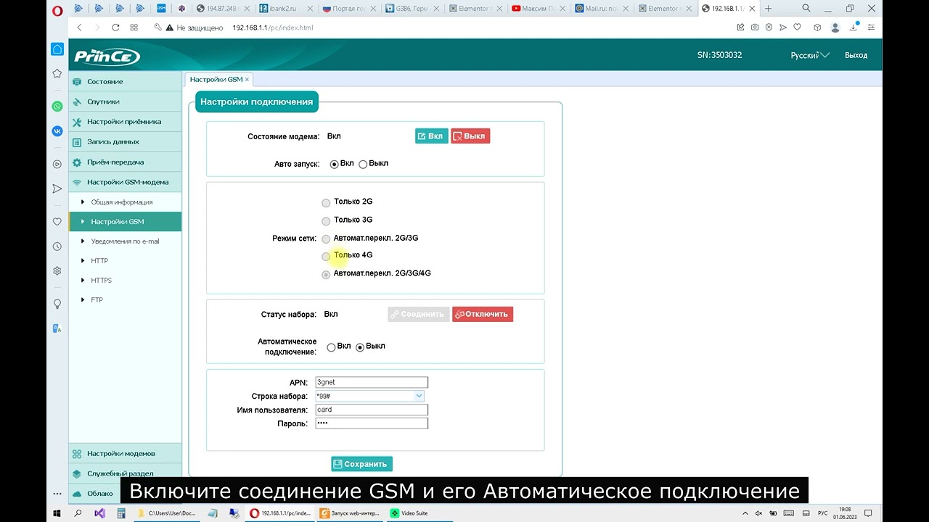Click Opera sidebar home icon
This screenshot has width=929, height=522.
[57, 49]
